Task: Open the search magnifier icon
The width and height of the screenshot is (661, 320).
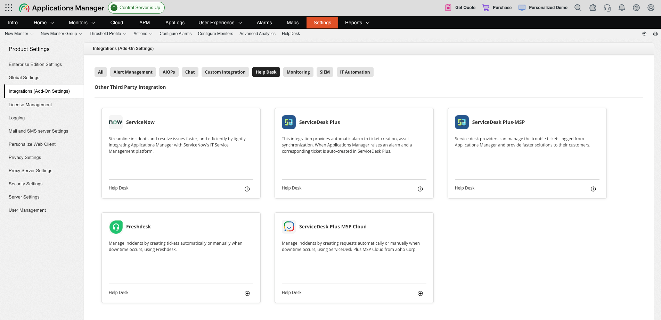Action: pos(578,8)
